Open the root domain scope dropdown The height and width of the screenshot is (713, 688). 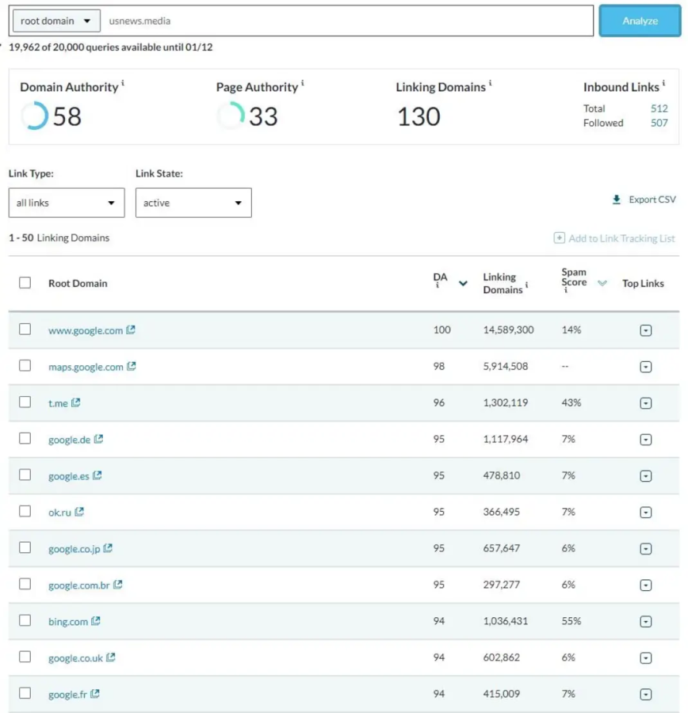56,21
